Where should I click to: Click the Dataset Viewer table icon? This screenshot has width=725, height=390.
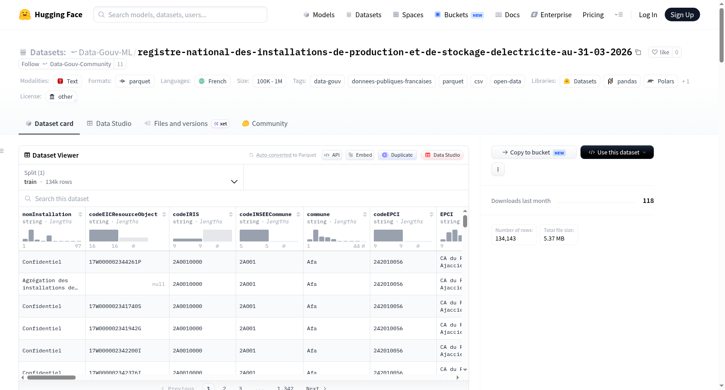(x=27, y=155)
